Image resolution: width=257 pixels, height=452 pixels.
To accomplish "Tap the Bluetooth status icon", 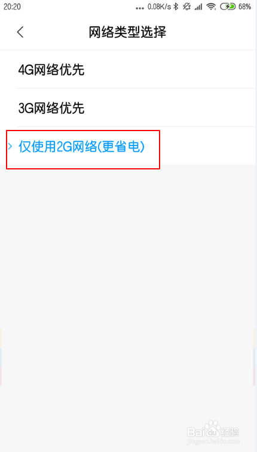I will point(176,7).
